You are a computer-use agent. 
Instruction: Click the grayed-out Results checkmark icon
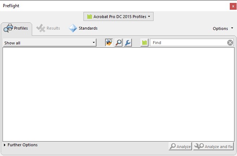coord(41,28)
